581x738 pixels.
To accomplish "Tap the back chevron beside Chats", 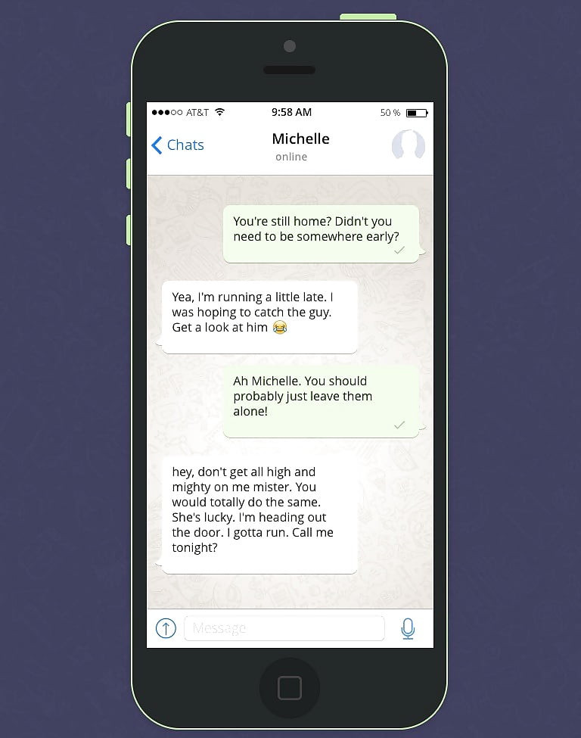I will [157, 145].
